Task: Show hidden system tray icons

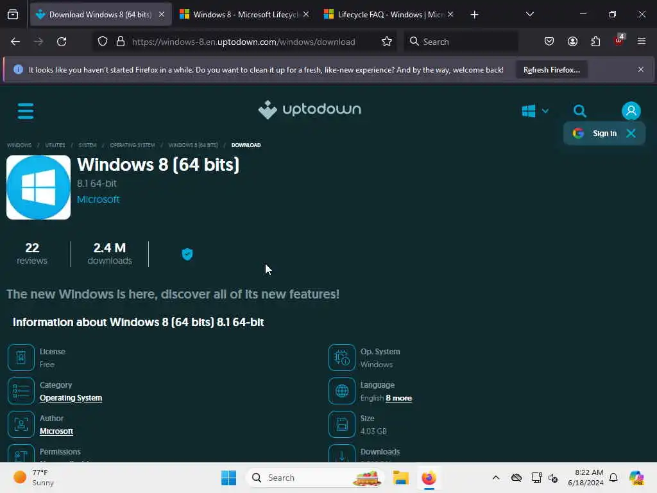Action: pos(496,478)
